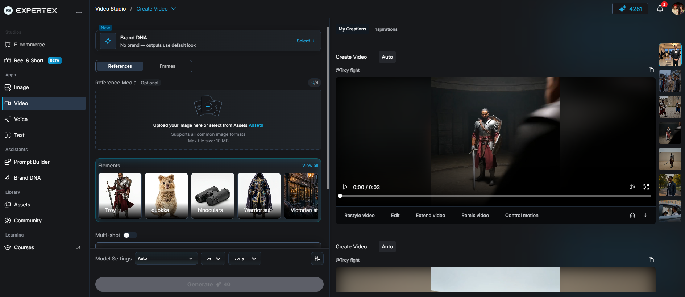The height and width of the screenshot is (297, 685).
Task: Download the first video
Action: [645, 216]
